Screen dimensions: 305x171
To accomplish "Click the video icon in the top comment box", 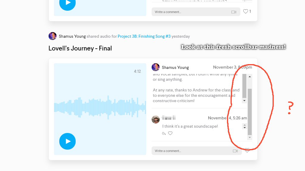I will (x=234, y=12).
